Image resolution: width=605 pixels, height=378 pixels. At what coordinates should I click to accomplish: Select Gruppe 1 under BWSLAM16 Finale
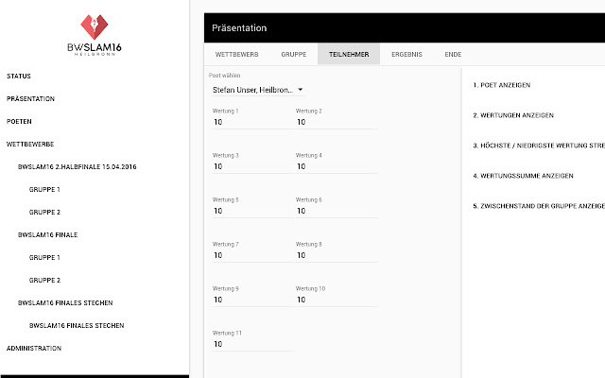tap(44, 257)
